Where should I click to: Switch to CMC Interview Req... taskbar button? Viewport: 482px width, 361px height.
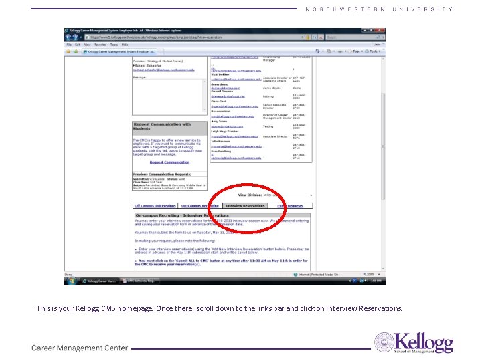coord(139,281)
